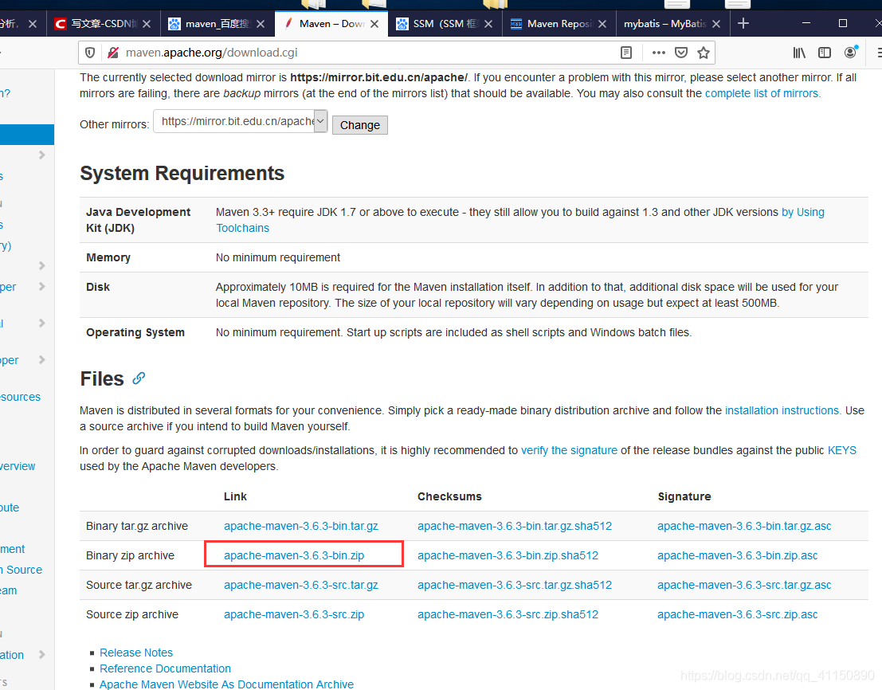Screen dimensions: 882x690
Task: Download apache-maven-3.6.3-bin.tar.gz
Action: coord(301,527)
